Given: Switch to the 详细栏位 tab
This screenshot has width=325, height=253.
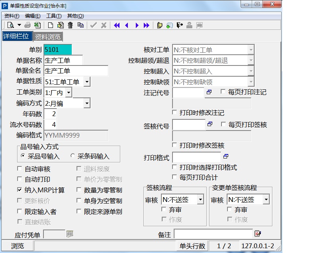Looking at the screenshot, I should coord(18,36).
